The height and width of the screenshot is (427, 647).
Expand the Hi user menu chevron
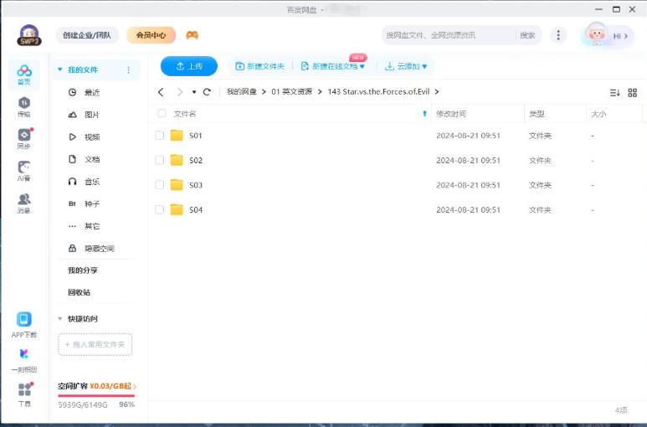coord(626,36)
